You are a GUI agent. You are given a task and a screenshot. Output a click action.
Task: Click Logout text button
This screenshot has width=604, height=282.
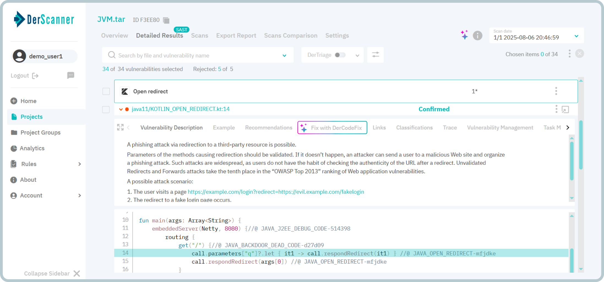click(x=20, y=76)
